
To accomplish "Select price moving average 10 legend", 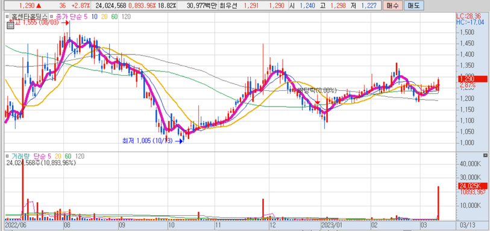I will click(x=94, y=17).
